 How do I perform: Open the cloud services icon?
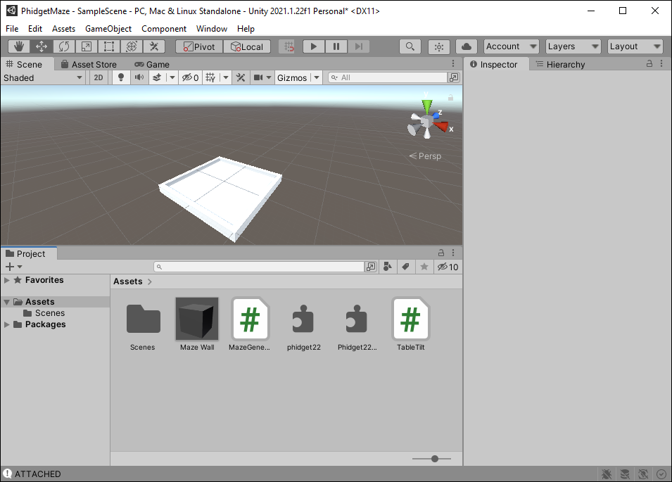pos(467,46)
